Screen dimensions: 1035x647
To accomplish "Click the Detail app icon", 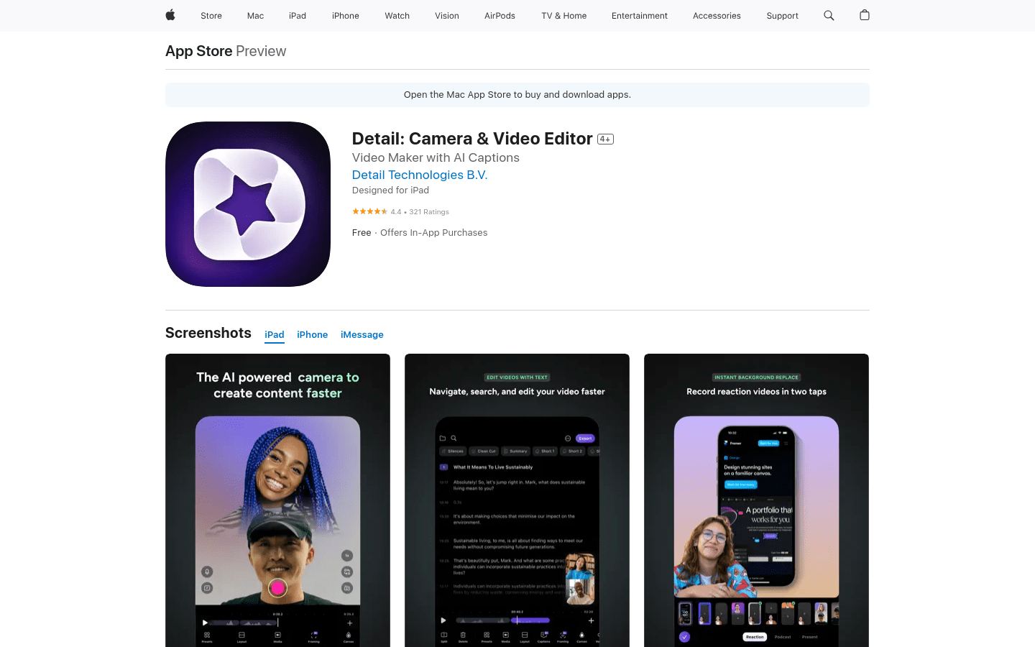I will [x=248, y=204].
